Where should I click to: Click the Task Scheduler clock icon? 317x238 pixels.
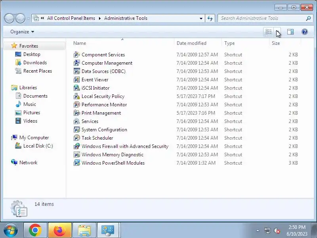[76, 138]
